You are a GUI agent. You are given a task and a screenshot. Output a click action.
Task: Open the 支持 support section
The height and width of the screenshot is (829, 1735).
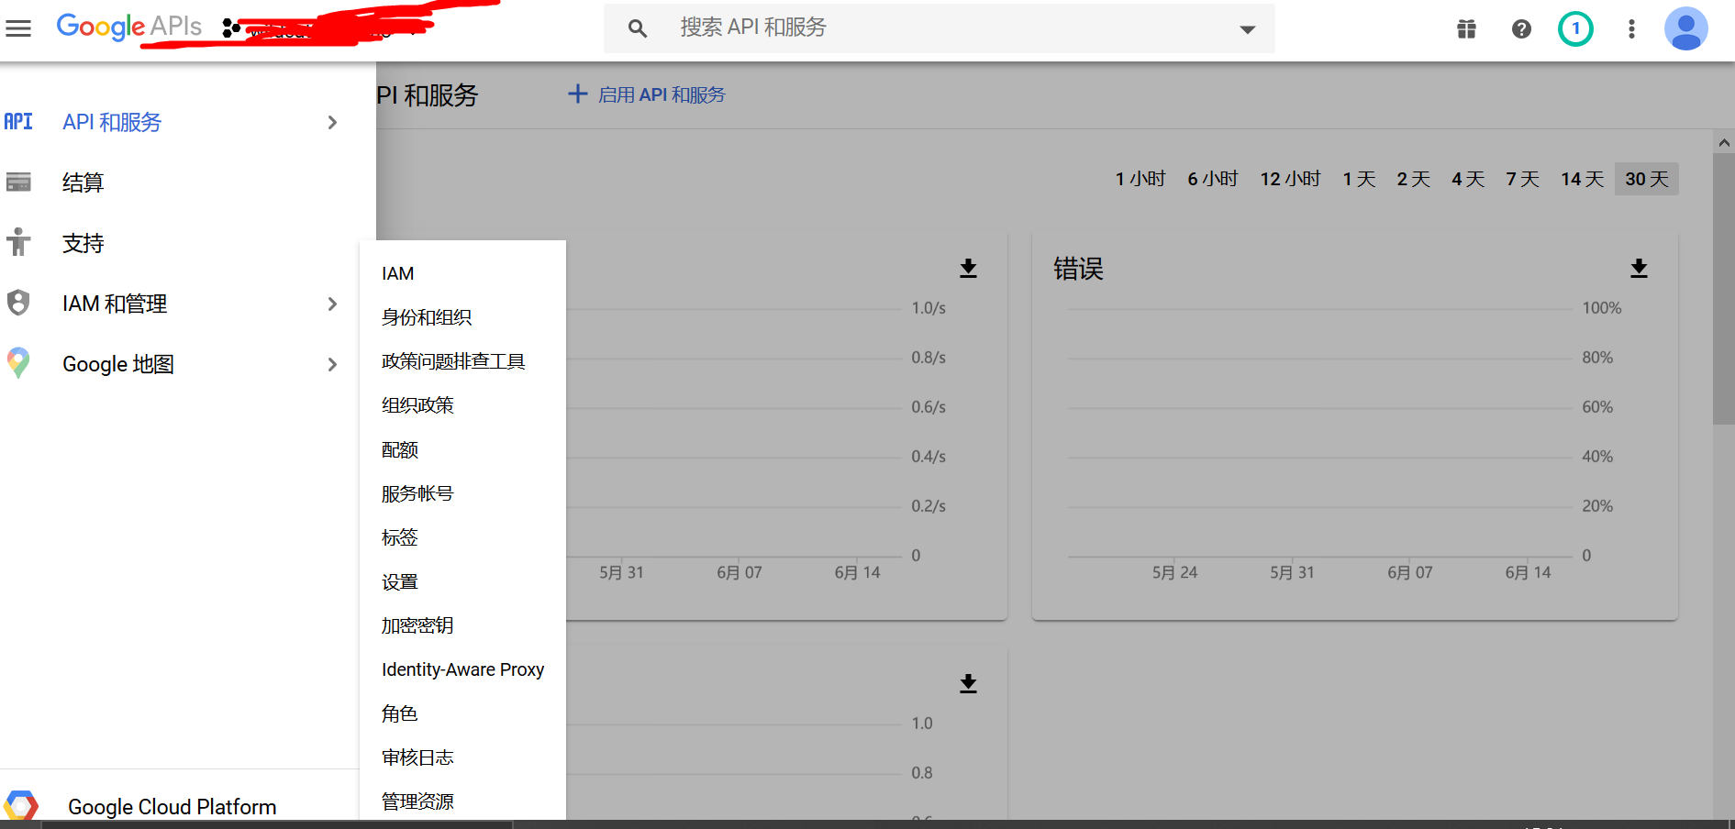[x=83, y=242]
